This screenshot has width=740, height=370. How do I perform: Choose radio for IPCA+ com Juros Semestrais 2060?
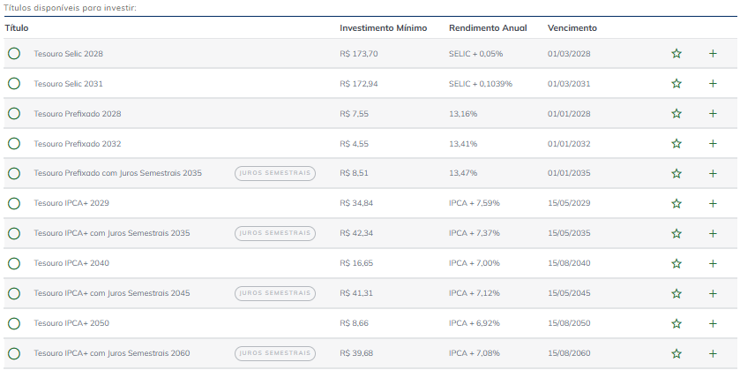pyautogui.click(x=14, y=353)
